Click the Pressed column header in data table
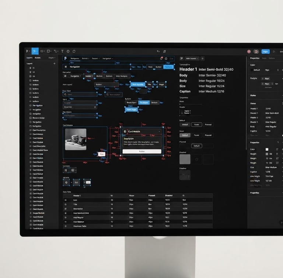 click(x=151, y=196)
